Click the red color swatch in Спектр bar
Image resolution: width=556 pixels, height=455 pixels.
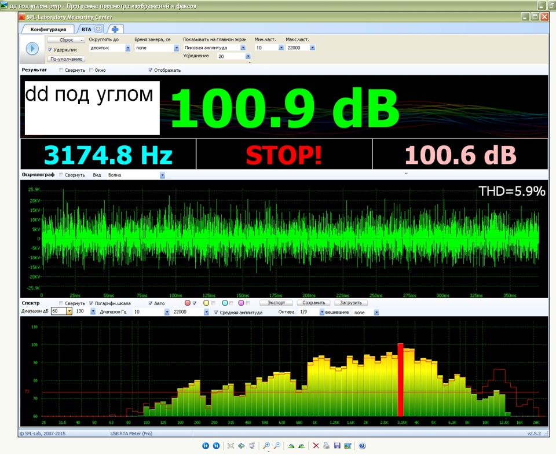[188, 303]
